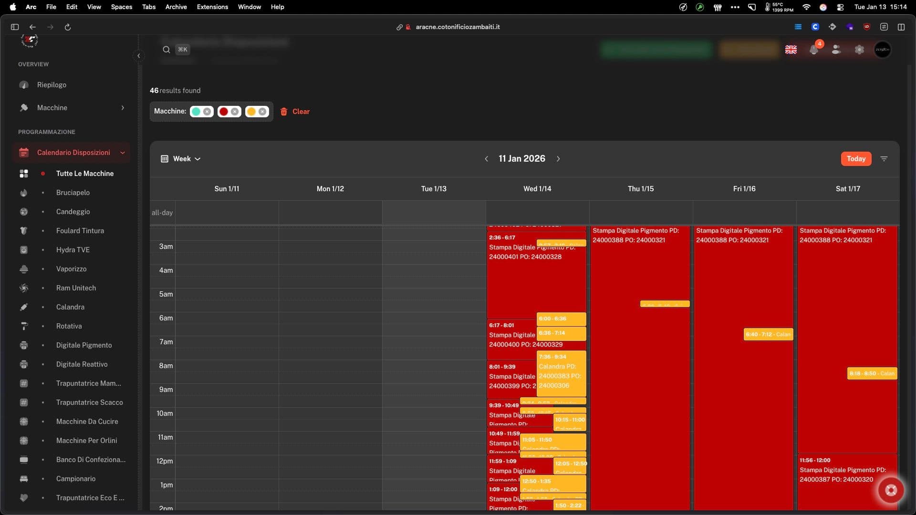The image size is (916, 515).
Task: Click the Digitale Pigmento printer icon
Action: pyautogui.click(x=24, y=345)
